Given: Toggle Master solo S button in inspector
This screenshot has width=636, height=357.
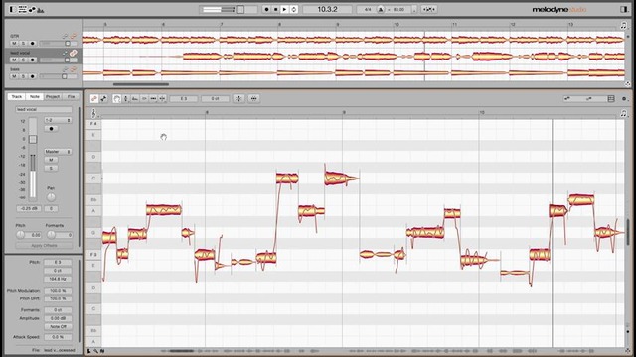Looking at the screenshot, I should 51,168.
